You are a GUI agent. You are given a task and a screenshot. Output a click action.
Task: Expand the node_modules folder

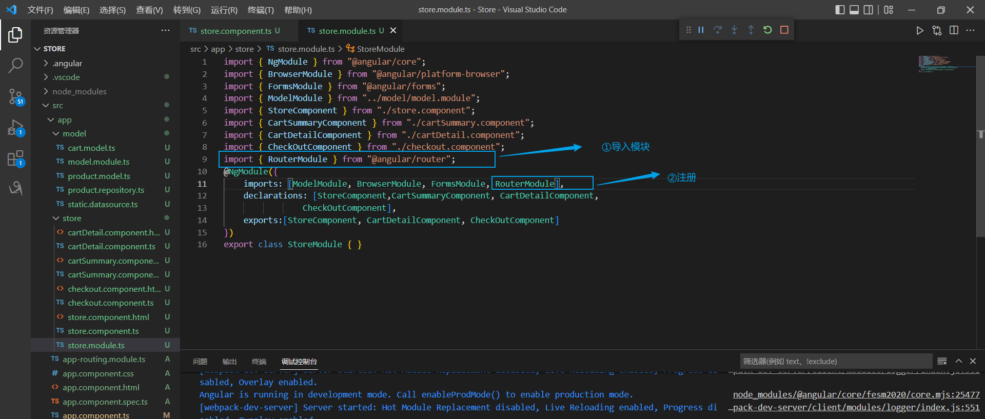(x=79, y=91)
